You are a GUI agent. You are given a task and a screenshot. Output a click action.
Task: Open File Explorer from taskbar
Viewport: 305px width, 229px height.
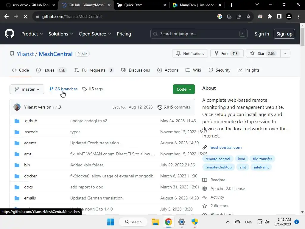[155, 222]
